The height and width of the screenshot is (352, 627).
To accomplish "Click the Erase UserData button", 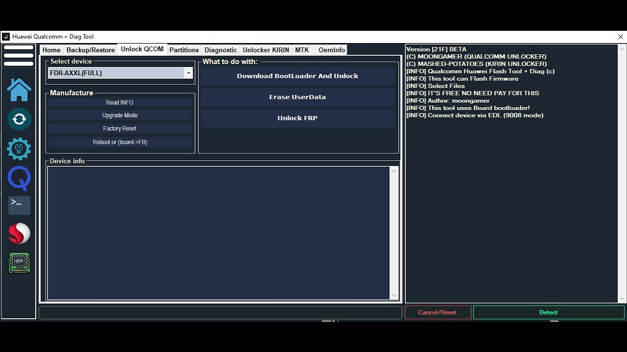I will [x=298, y=97].
